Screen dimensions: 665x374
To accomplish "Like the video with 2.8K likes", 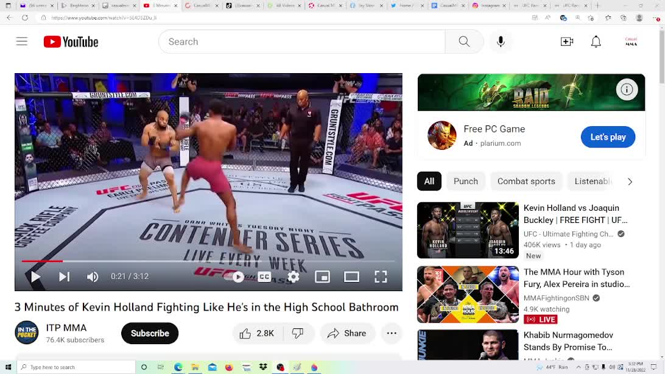I will (x=257, y=333).
